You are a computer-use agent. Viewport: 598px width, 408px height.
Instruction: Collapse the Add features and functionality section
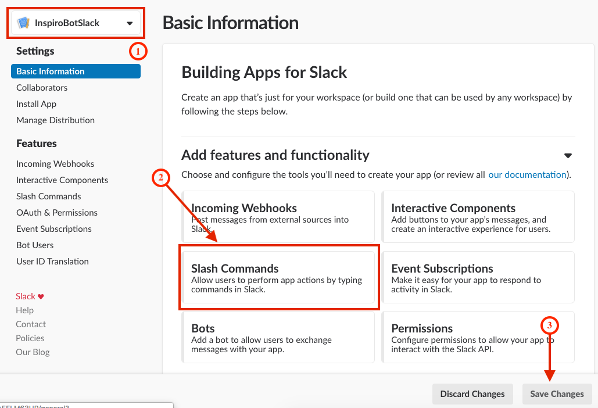[x=568, y=156]
